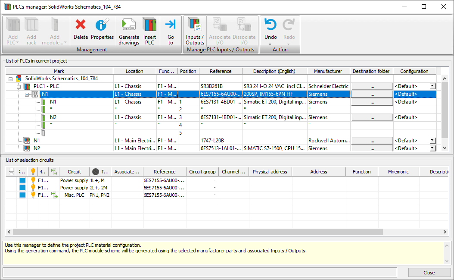Collapse the SolidWorks Schematics_104_784 tree node
454x280 pixels.
[x=11, y=79]
